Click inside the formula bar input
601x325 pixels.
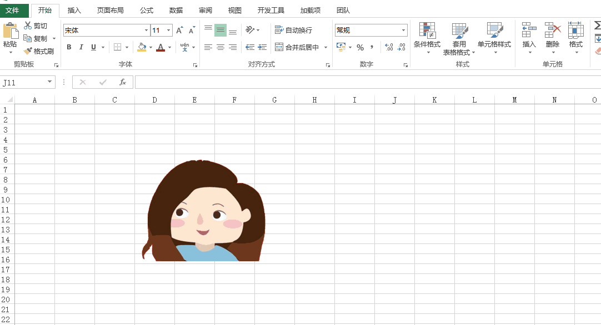[368, 82]
